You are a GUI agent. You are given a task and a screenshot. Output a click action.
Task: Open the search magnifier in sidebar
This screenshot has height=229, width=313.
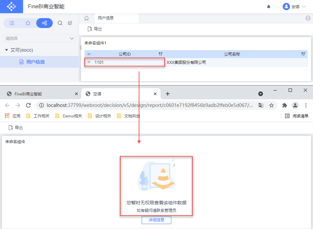pyautogui.click(x=60, y=23)
